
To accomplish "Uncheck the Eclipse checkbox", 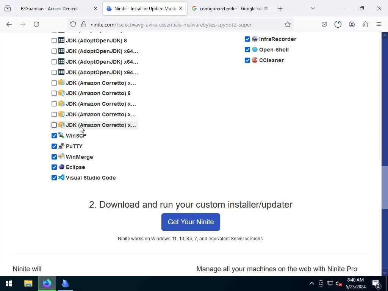I will tap(54, 167).
